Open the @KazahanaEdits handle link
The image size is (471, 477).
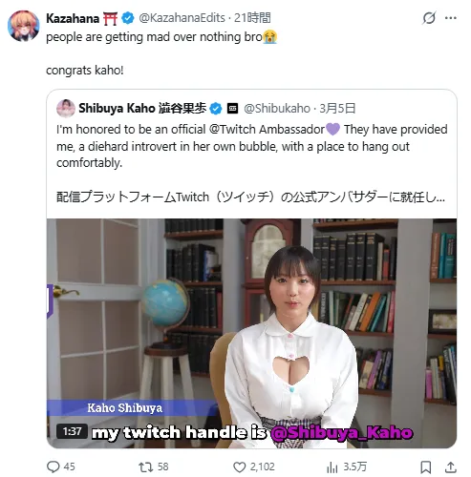(x=182, y=18)
